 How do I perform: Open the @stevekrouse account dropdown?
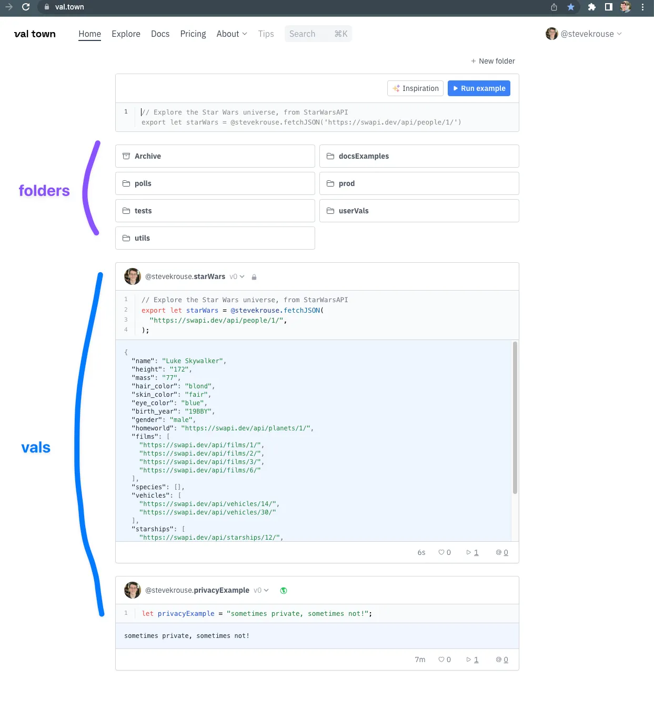click(x=584, y=34)
